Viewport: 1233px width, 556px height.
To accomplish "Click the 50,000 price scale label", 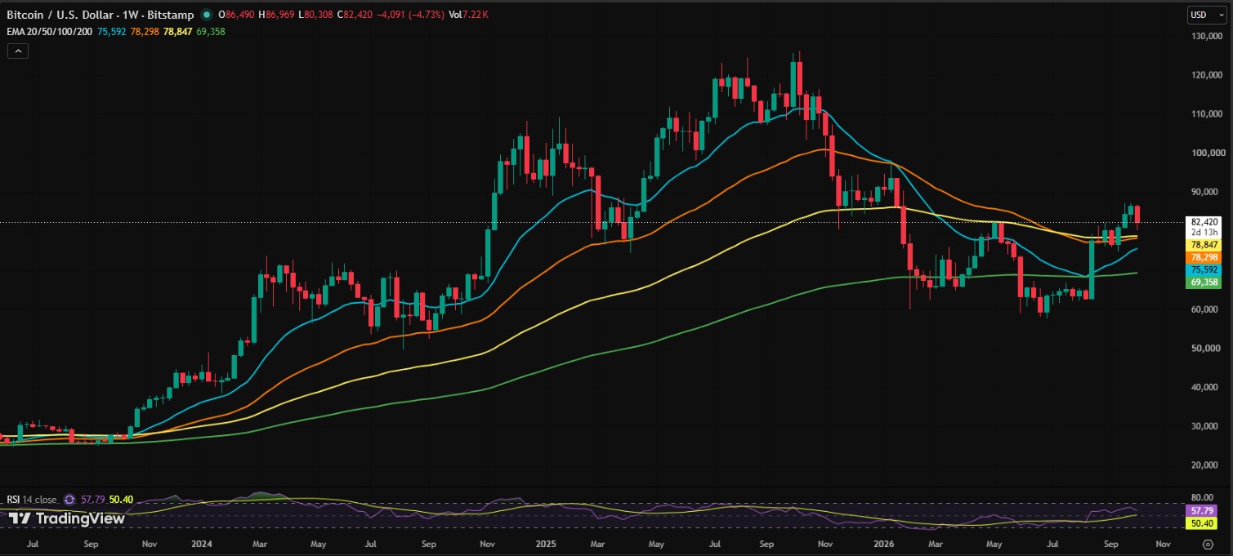I will (x=1207, y=349).
